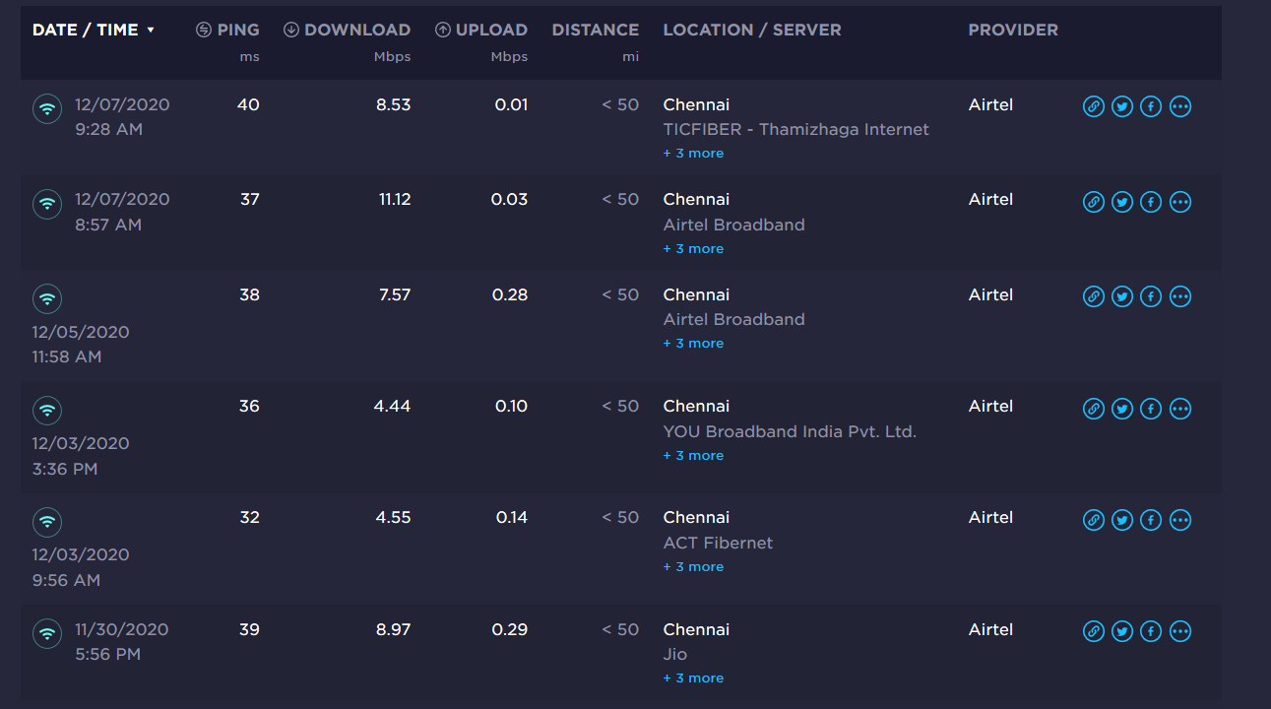Open more options for 3:36 PM result
Image resolution: width=1271 pixels, height=709 pixels.
tap(1179, 408)
